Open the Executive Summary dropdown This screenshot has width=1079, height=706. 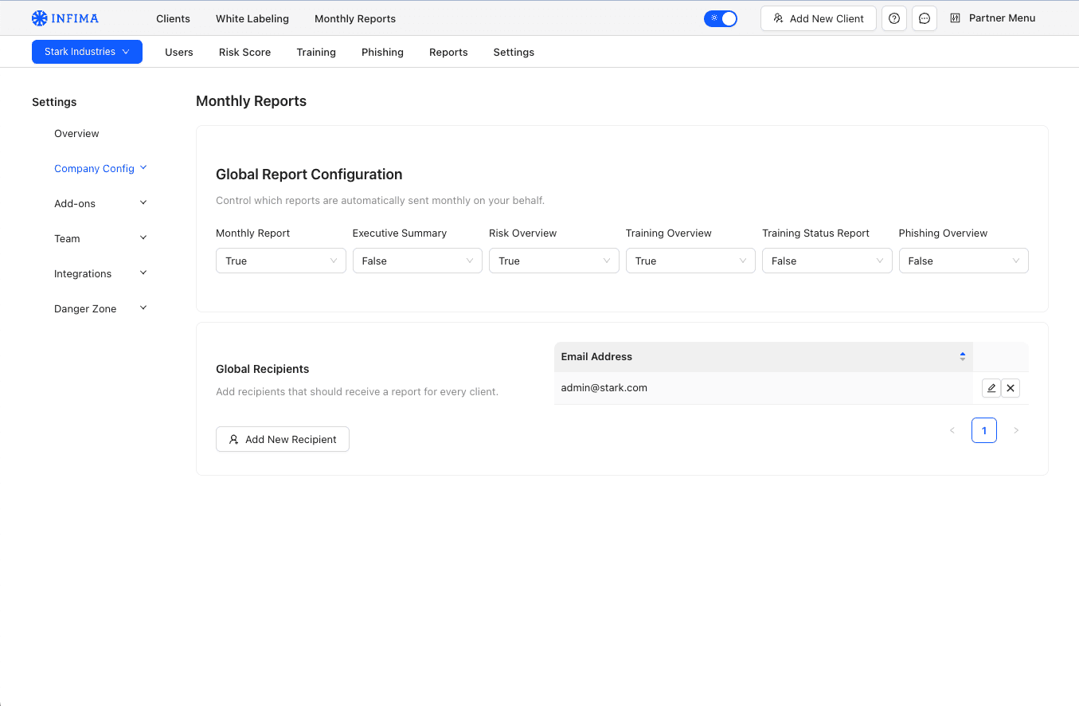(x=417, y=261)
